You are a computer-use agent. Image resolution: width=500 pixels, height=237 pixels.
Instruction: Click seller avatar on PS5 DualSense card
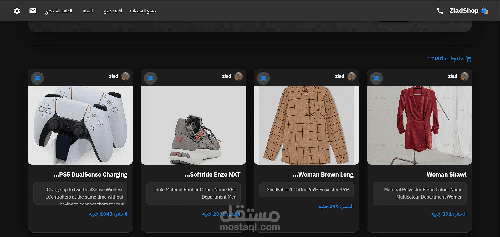tap(125, 76)
